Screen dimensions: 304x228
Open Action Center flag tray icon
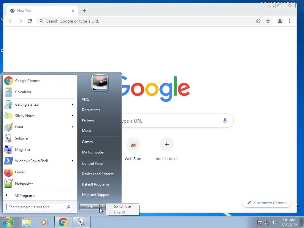pos(260,222)
